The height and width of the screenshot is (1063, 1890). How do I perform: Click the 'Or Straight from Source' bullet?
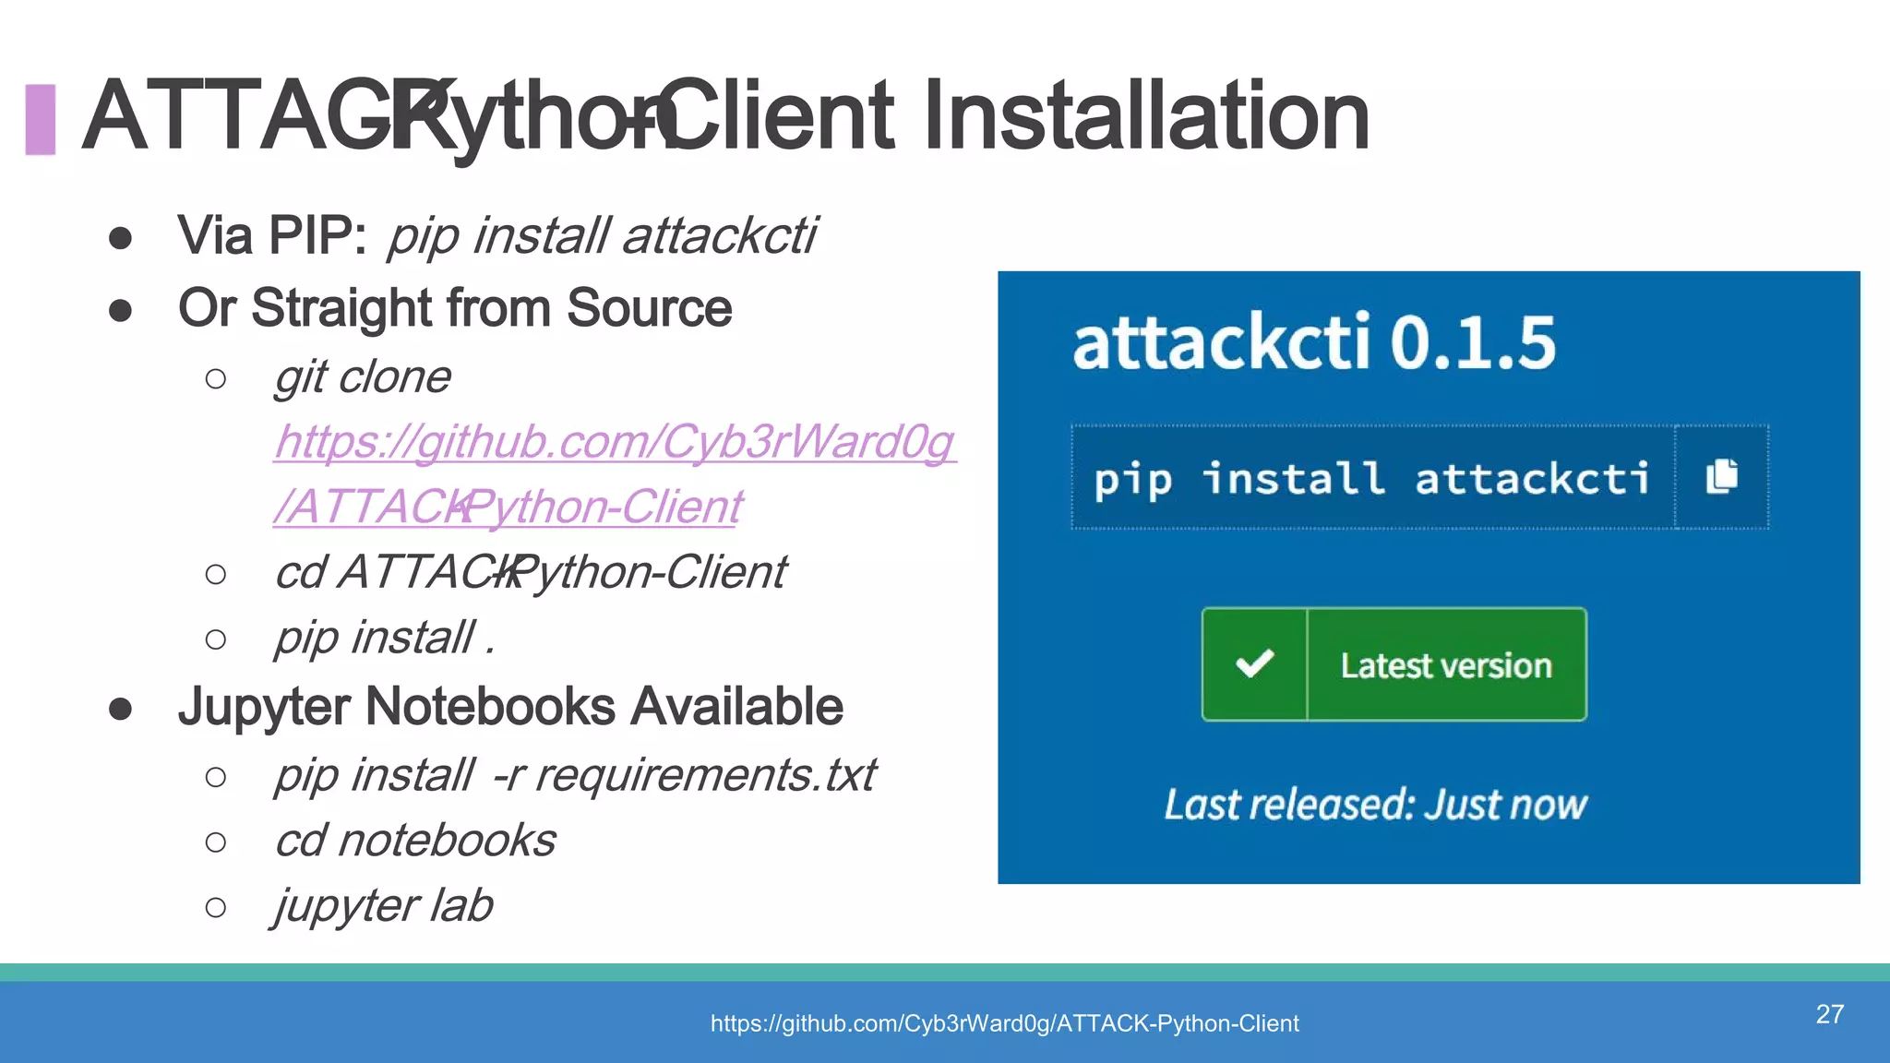[x=455, y=308]
